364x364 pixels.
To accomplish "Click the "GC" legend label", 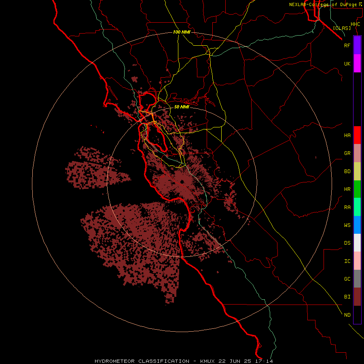I will (x=347, y=279).
